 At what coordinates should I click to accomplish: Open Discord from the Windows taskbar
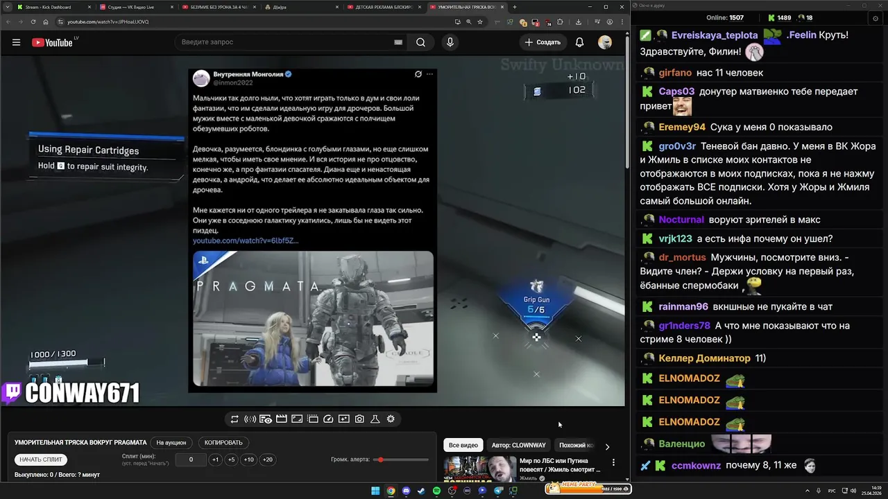coord(406,491)
